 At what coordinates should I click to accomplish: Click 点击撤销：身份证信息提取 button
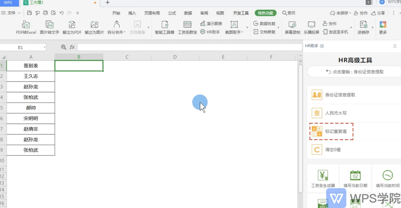[x=355, y=72]
